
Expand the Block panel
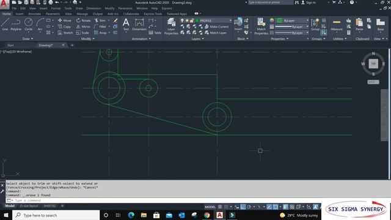tap(243, 38)
